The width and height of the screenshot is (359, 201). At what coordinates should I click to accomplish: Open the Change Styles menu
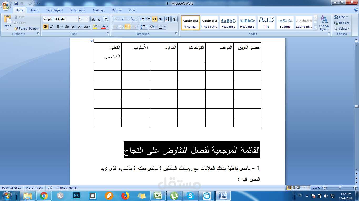click(324, 23)
